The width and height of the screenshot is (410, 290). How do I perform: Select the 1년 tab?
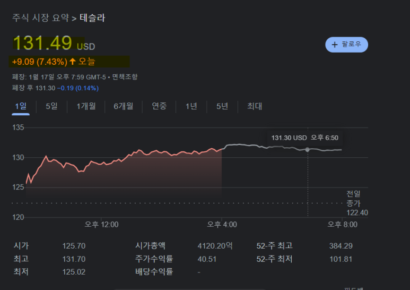pyautogui.click(x=191, y=106)
